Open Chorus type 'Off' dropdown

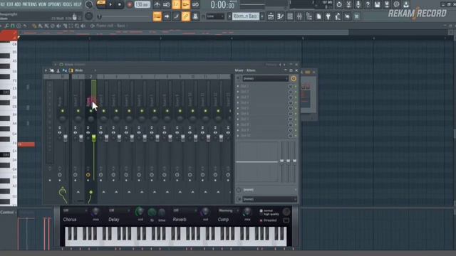pyautogui.click(x=75, y=210)
